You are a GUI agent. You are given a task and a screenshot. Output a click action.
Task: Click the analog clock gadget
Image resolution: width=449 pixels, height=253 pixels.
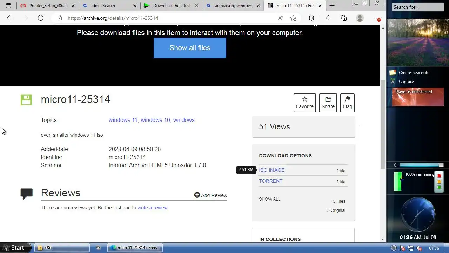[418, 215]
